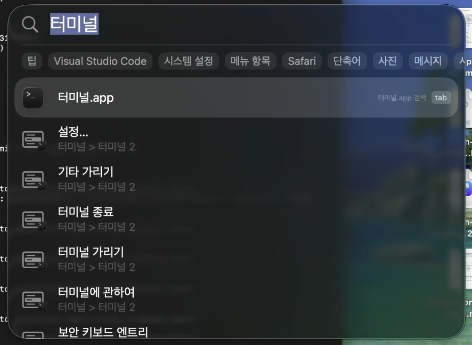Screen dimensions: 472x345
Task: Click the Terminal icon beside 터미널 종료
Action: pos(34,220)
